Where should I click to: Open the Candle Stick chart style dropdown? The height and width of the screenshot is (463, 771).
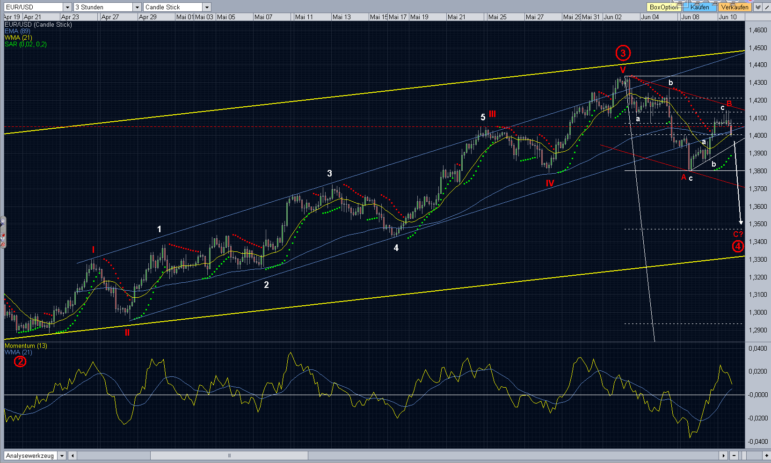tap(207, 7)
